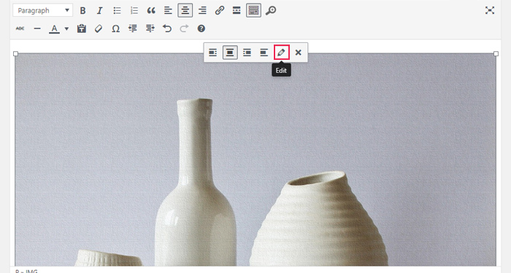The width and height of the screenshot is (511, 273).
Task: Set image to no alignment
Action: [x=264, y=53]
